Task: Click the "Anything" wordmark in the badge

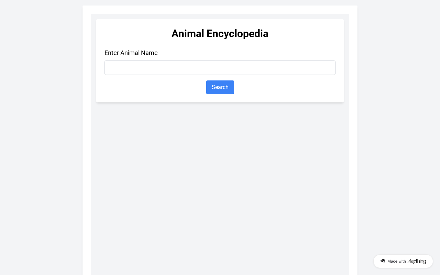Action: [417, 261]
